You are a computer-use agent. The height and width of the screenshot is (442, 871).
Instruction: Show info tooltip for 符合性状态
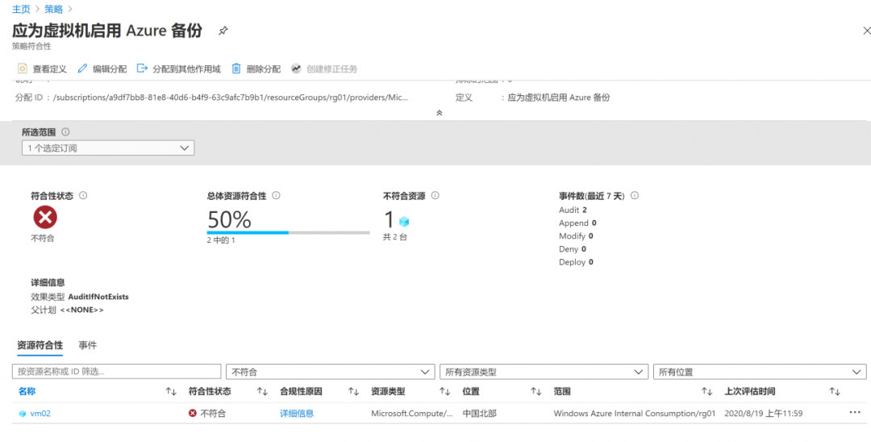(x=83, y=195)
